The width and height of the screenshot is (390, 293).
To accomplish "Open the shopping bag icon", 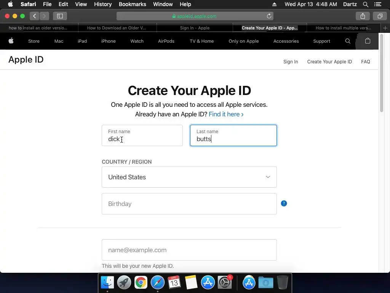I will pyautogui.click(x=368, y=41).
